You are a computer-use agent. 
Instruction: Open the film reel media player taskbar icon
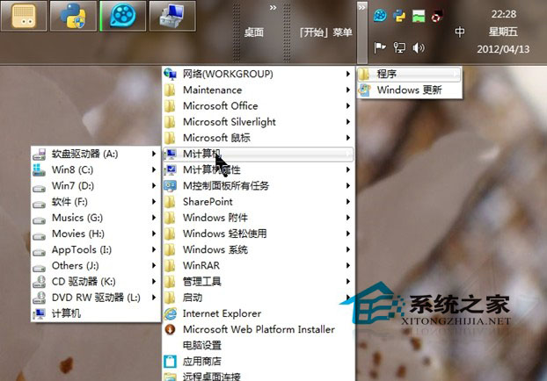pyautogui.click(x=124, y=16)
